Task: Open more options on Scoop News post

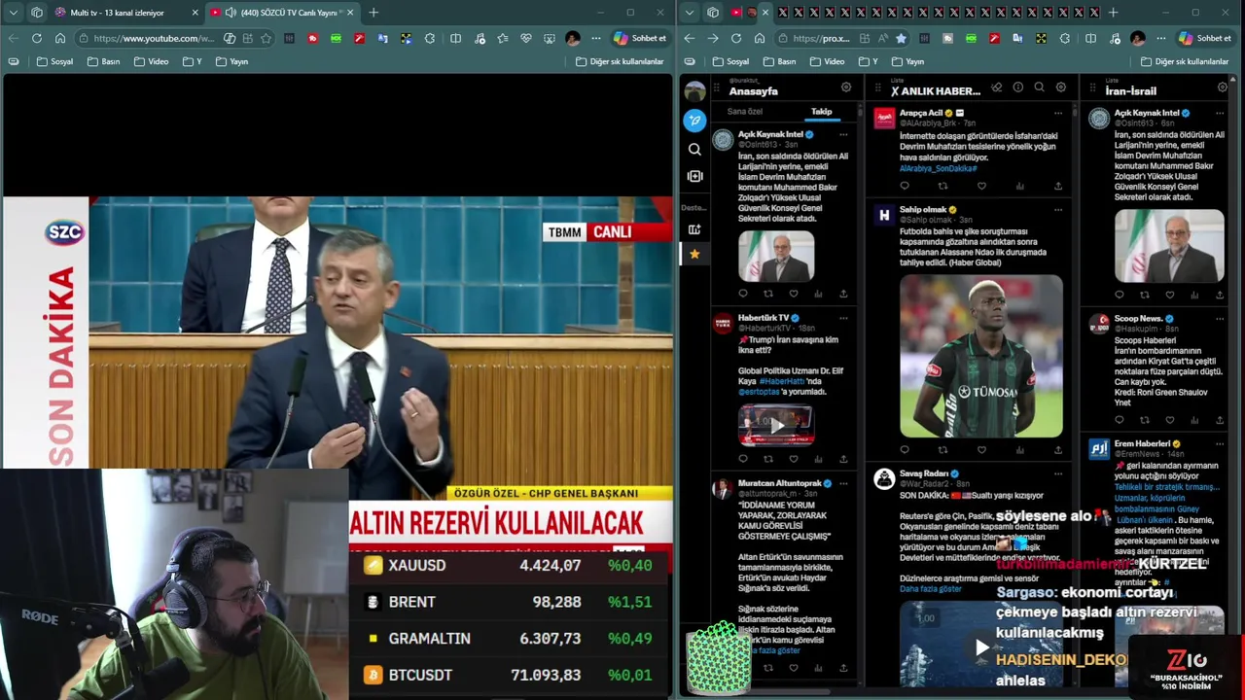Action: point(1220,319)
